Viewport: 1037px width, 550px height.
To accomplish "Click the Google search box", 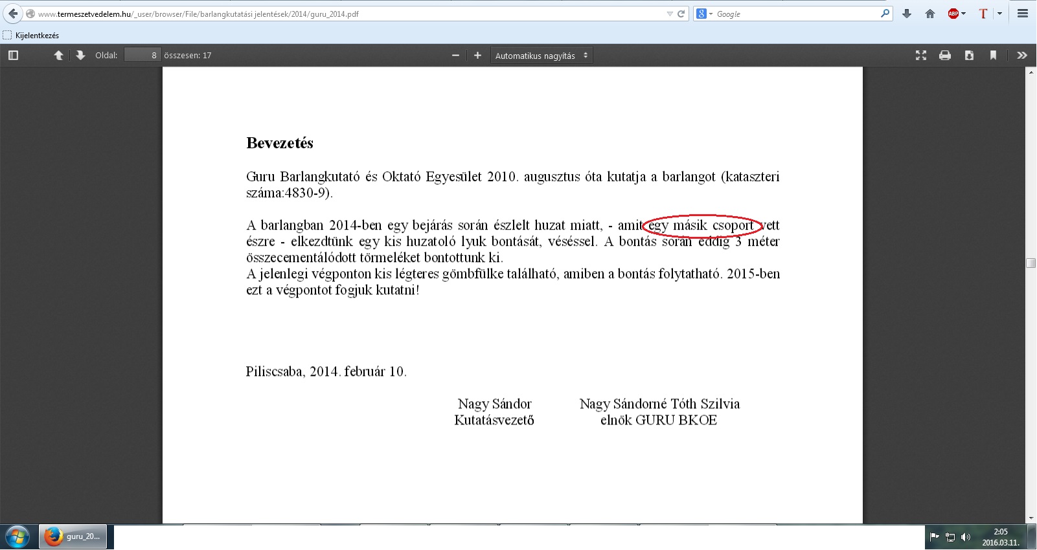I will point(797,14).
